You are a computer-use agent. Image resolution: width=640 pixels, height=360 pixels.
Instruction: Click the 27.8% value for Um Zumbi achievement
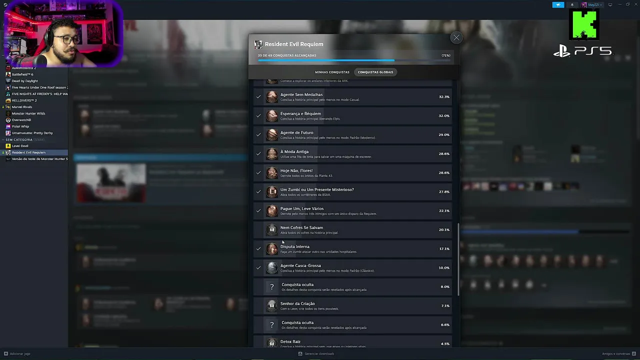point(444,191)
